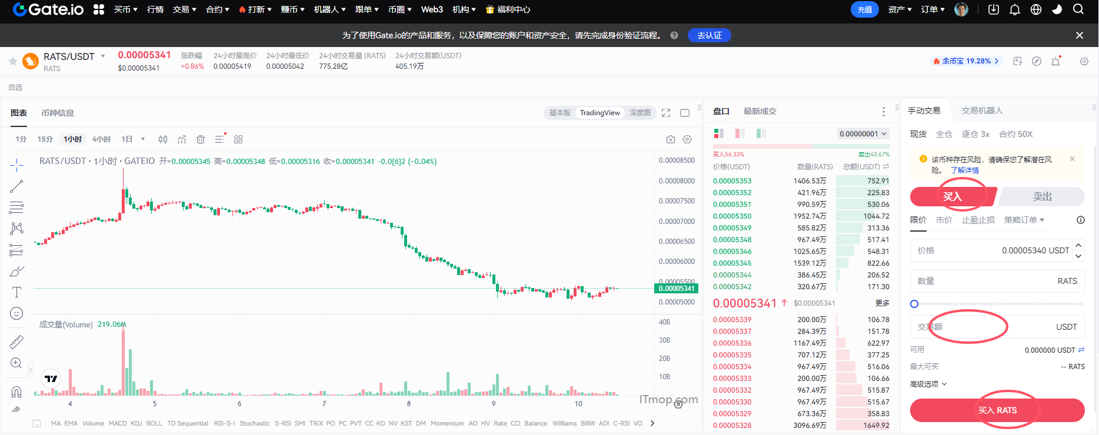
Task: Switch to the 最新成交 tab
Action: coord(760,111)
